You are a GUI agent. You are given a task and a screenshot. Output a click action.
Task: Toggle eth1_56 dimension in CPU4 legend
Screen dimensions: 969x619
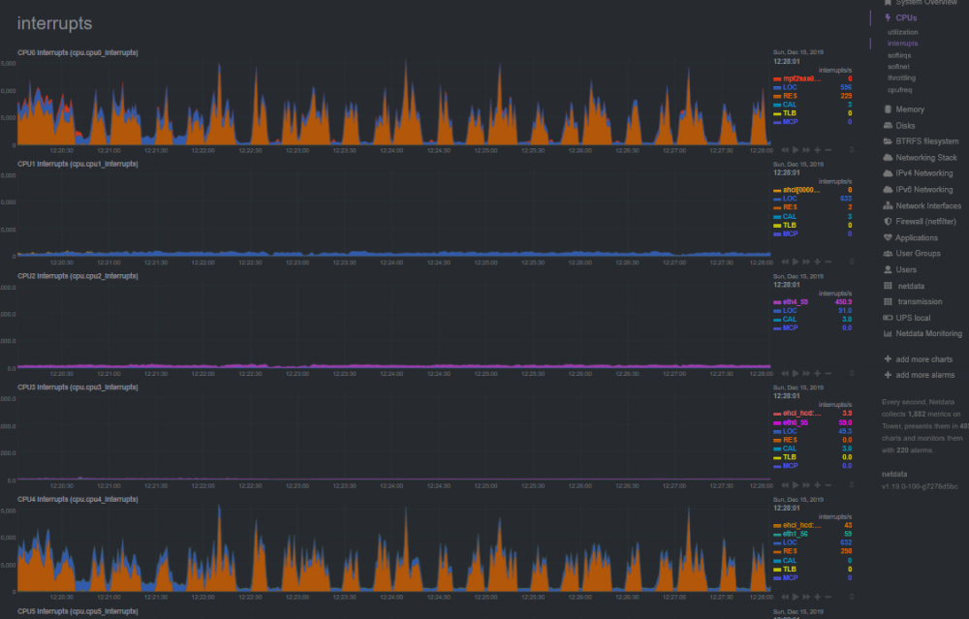(796, 534)
